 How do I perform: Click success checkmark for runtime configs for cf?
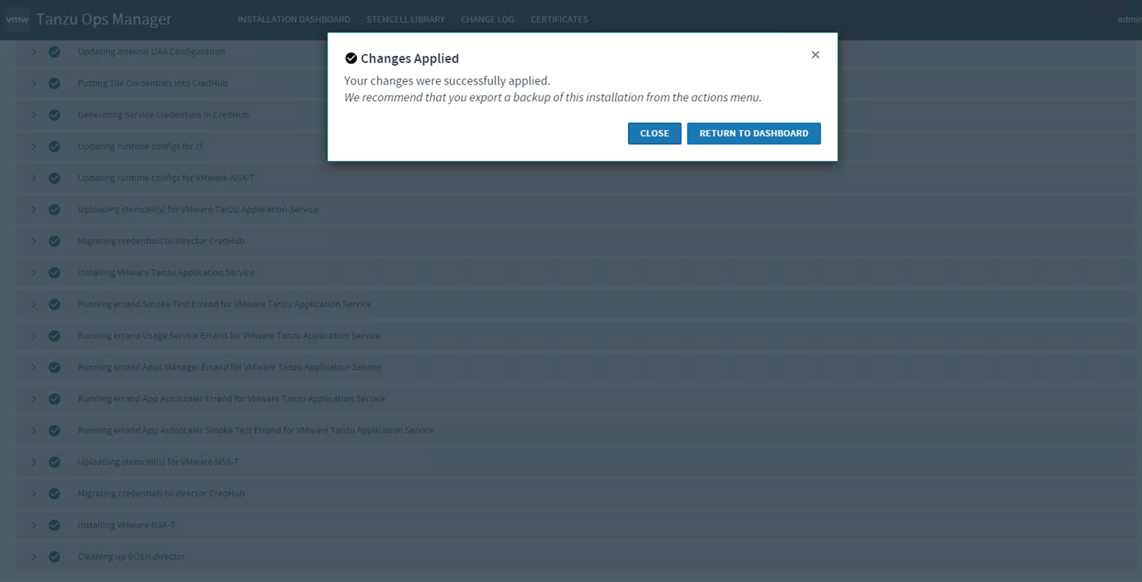[x=54, y=146]
